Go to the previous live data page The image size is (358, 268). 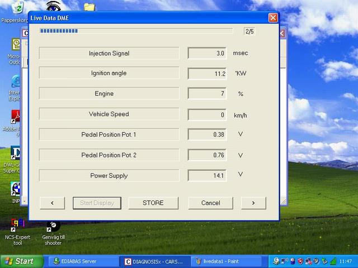[x=52, y=203]
